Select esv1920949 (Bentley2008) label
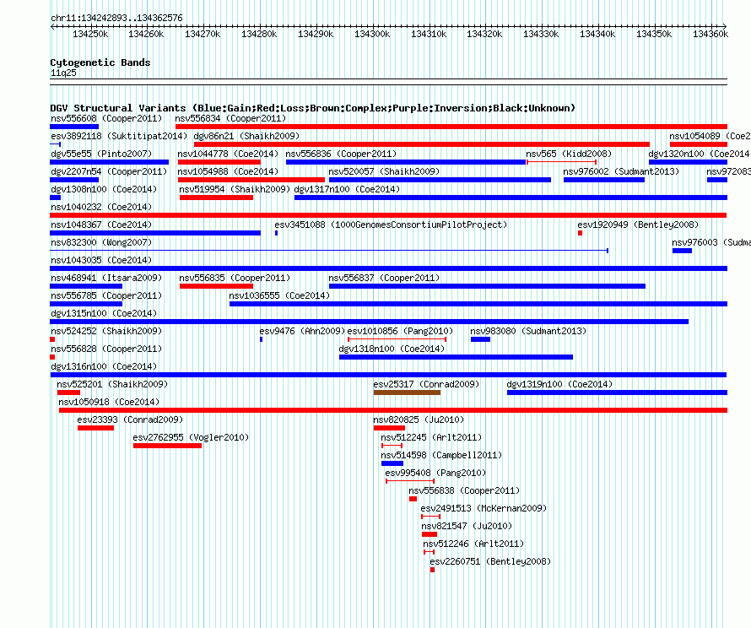Screen dimensions: 751x628 click(638, 225)
